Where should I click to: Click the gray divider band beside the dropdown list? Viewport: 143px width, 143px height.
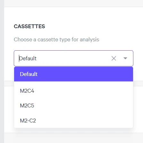[x=138, y=83]
